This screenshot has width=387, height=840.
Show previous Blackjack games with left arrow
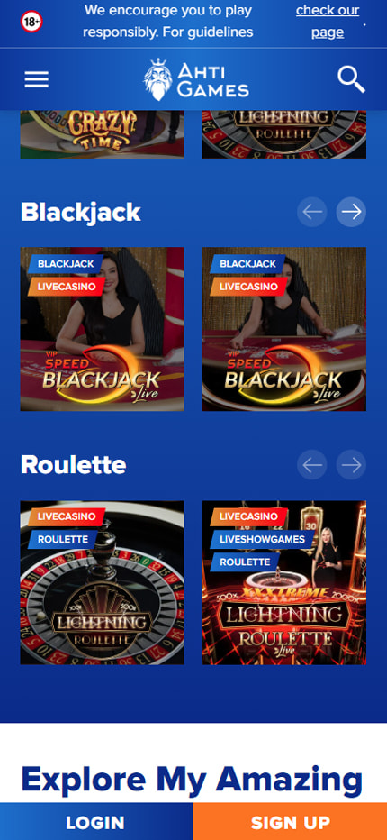pyautogui.click(x=312, y=212)
